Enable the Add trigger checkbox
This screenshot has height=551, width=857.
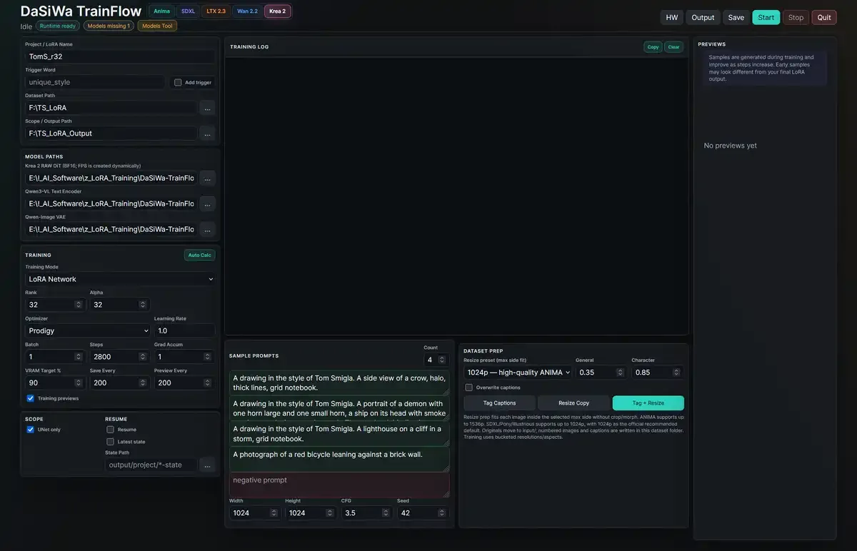point(178,82)
